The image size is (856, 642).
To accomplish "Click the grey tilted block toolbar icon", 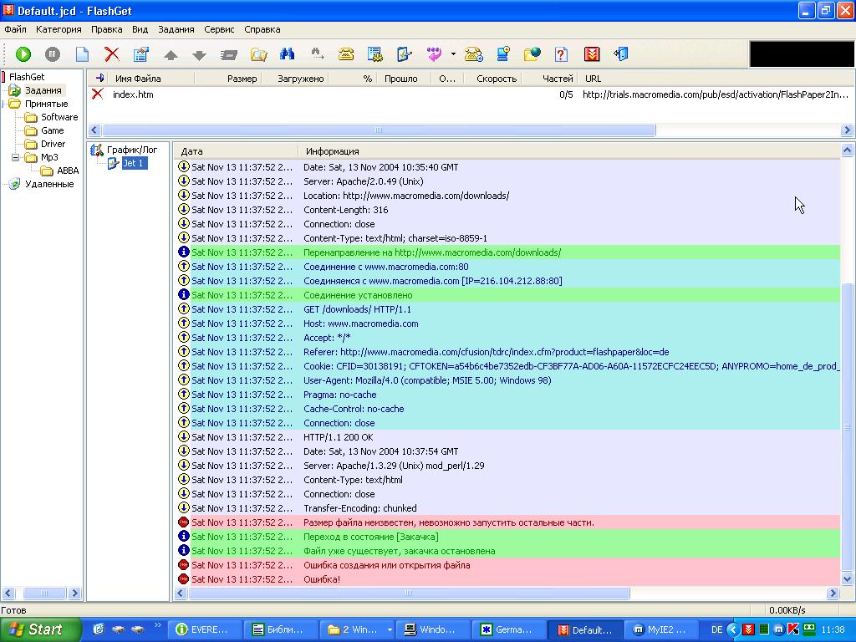I will pyautogui.click(x=229, y=54).
